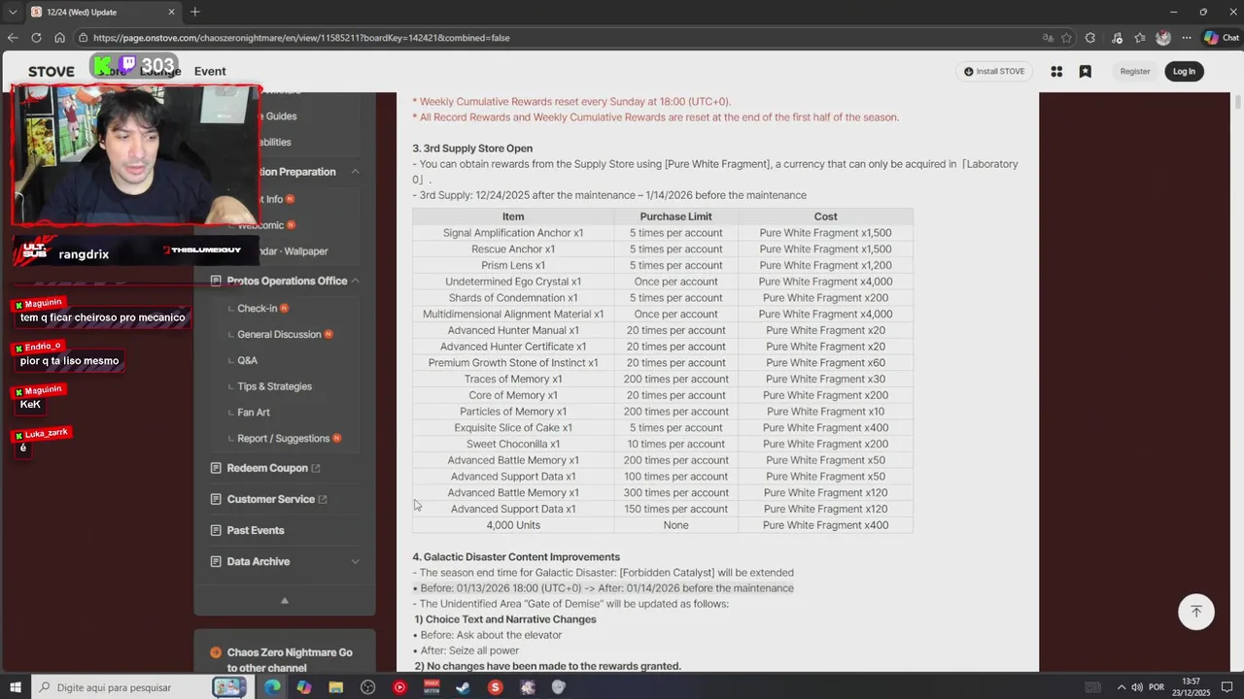Screen dimensions: 1244x699
Task: Open the Event menu in STOVE header
Action: [x=210, y=71]
